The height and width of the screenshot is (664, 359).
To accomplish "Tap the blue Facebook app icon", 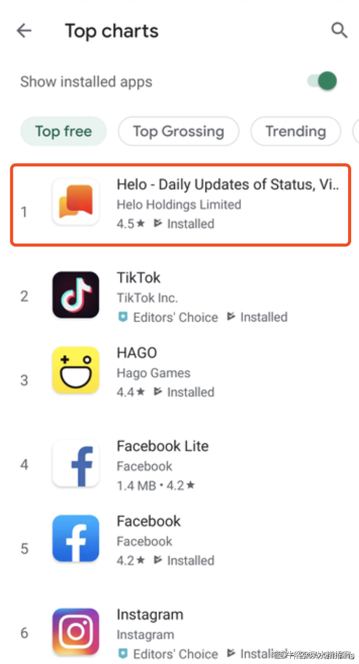I will pos(76,538).
